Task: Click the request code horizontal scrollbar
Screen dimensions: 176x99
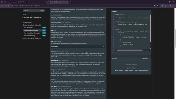Action: pyautogui.click(x=130, y=50)
